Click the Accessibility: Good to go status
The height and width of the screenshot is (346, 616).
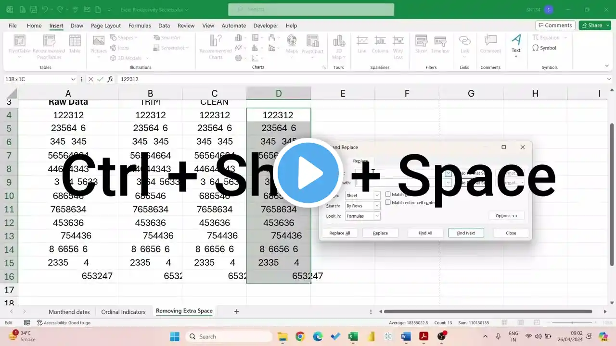(x=64, y=323)
